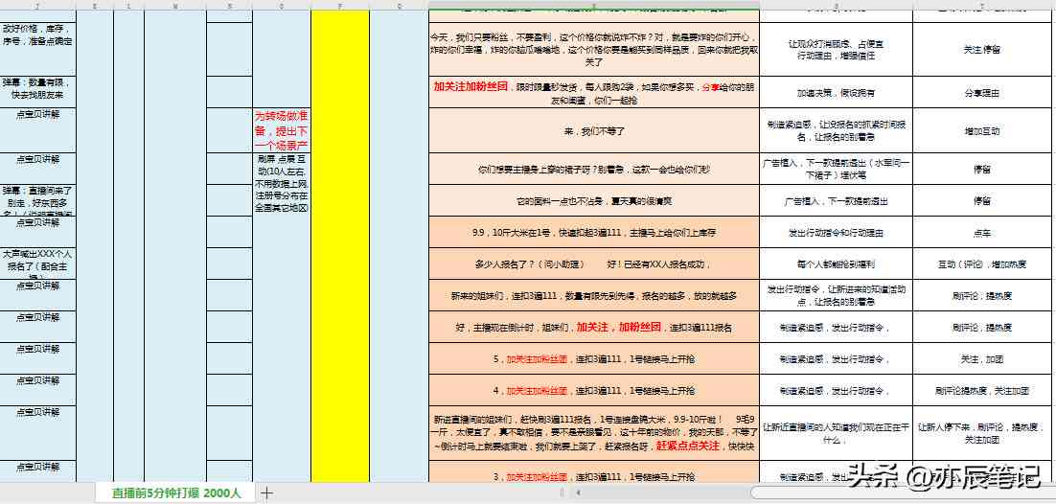
Task: Click the tab bar split handle
Action: point(562,493)
